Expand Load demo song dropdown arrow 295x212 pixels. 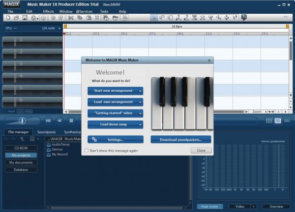(140, 125)
